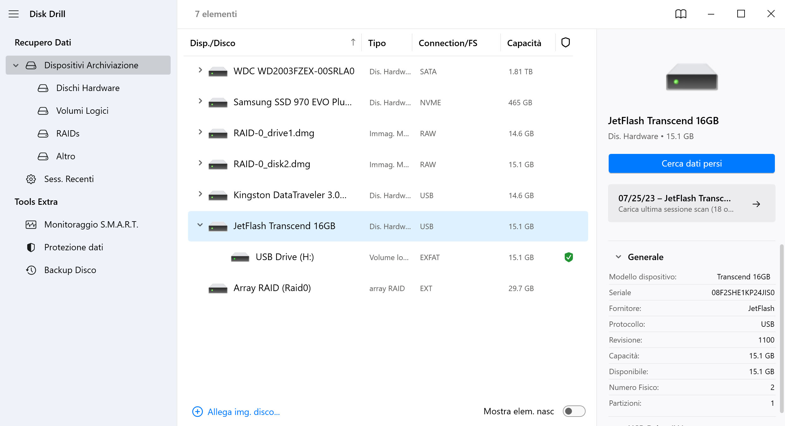Screen dimensions: 785x426
Task: Select the WDC WD2003FZEX-00SRLA0 name
Action: [294, 71]
